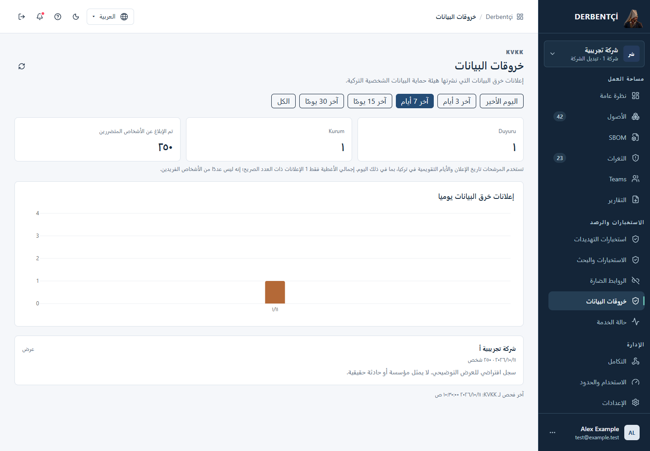Click the Duyuru stat card

pyautogui.click(x=441, y=139)
